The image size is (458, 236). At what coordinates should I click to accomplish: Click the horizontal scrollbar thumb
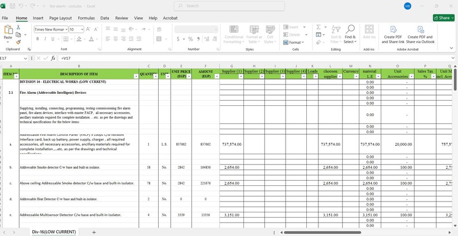322,233
